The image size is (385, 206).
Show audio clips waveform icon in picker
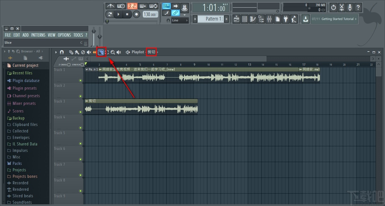pos(66,59)
